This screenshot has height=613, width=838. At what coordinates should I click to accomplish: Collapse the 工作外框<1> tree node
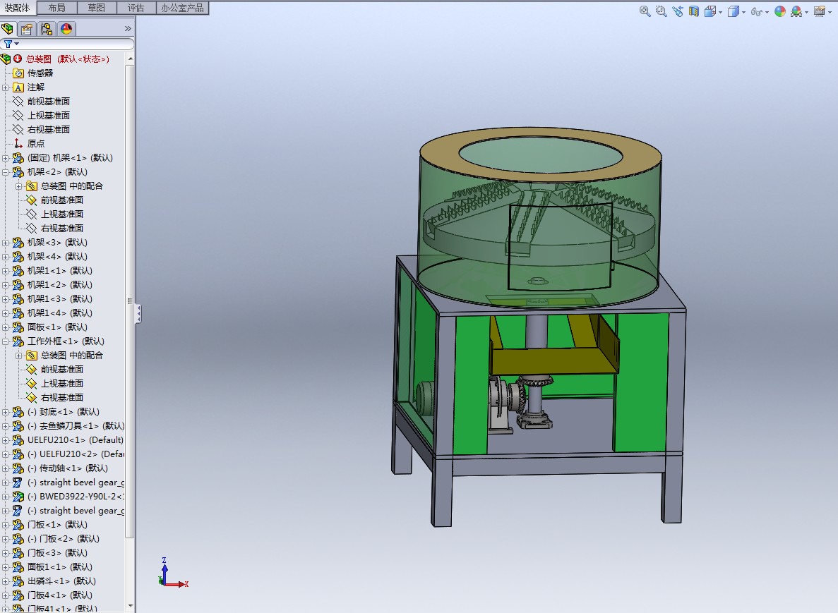(x=6, y=341)
